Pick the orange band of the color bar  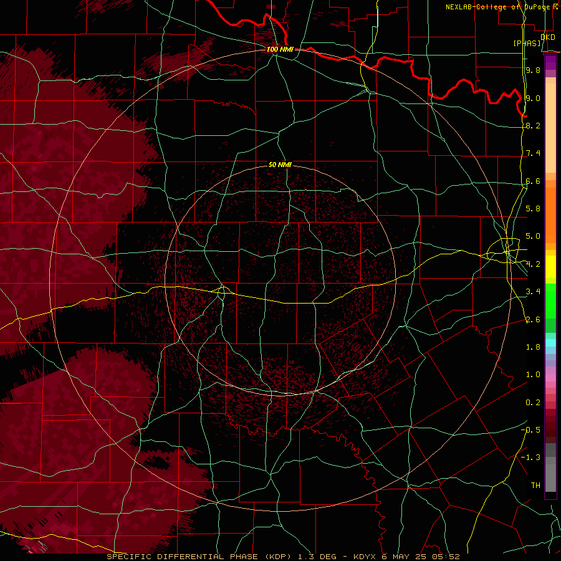click(550, 215)
